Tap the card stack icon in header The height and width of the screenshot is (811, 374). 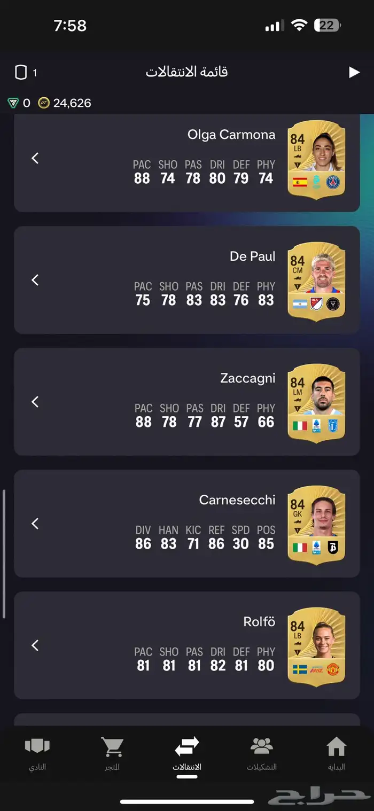click(x=21, y=73)
